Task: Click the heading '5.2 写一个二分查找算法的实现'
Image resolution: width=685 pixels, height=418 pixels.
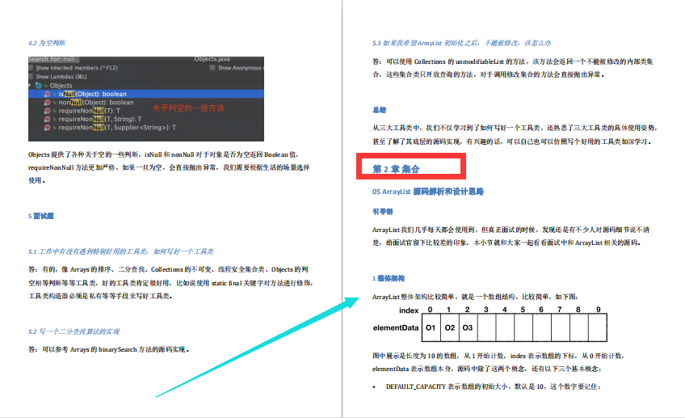Action: point(74,331)
